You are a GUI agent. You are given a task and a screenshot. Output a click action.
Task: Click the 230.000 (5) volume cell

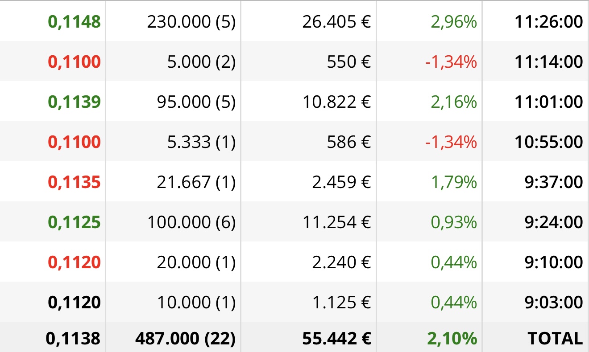[191, 22]
